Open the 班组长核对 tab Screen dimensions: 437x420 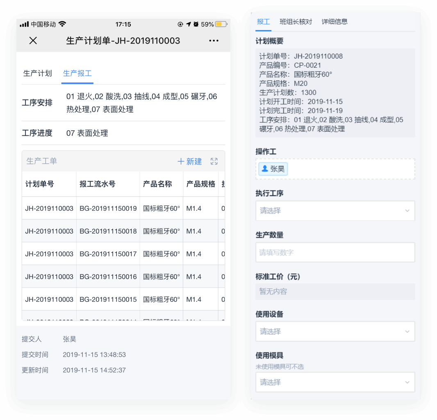click(x=296, y=22)
